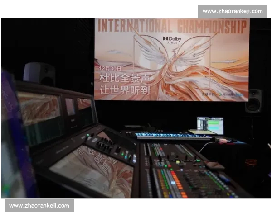272x217 pixels.
Task: Open the bottom-left www.zhaorankeji.com link
Action: point(39,206)
